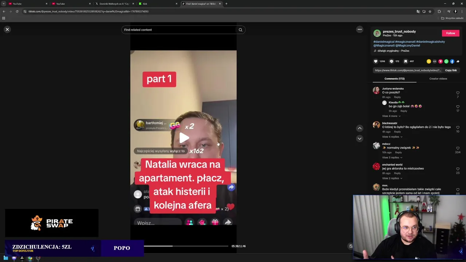This screenshot has height=262, width=466.
Task: Bookmark the video to favorites
Action: coord(406,61)
